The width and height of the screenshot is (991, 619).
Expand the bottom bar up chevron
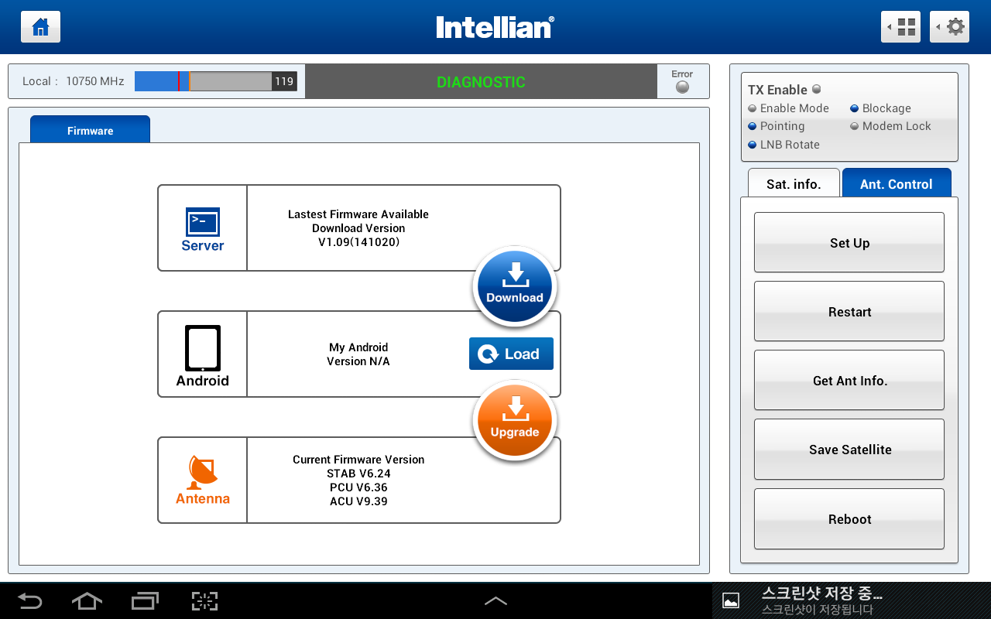pos(495,601)
